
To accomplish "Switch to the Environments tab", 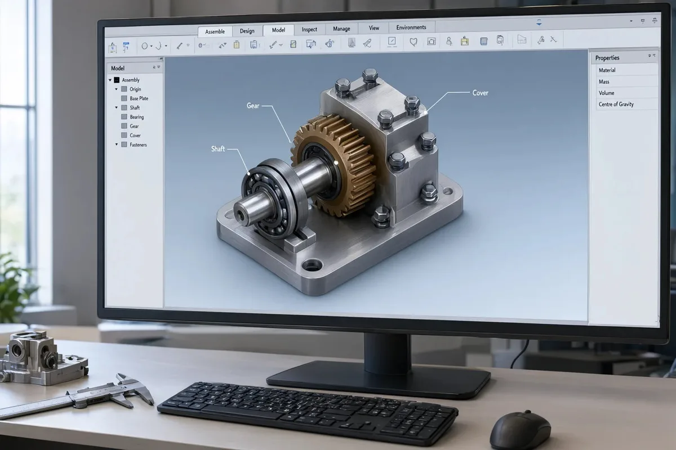I will [411, 28].
